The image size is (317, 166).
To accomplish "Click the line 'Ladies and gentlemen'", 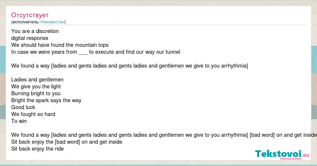I will click(x=37, y=80).
